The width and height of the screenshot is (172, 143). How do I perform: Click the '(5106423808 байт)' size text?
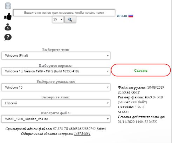click(x=132, y=102)
